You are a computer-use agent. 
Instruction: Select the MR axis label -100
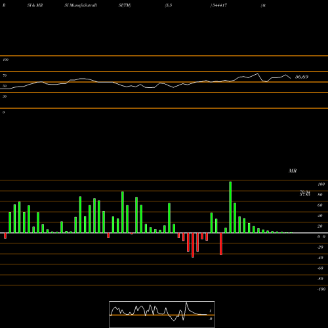(x=321, y=289)
